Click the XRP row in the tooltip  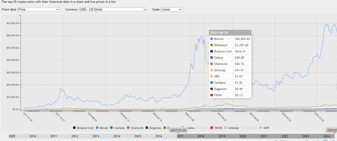click(230, 76)
